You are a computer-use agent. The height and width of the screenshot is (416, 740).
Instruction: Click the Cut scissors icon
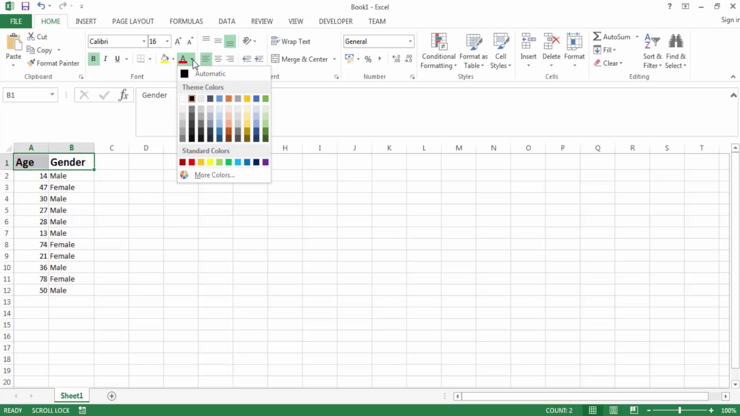tap(31, 36)
